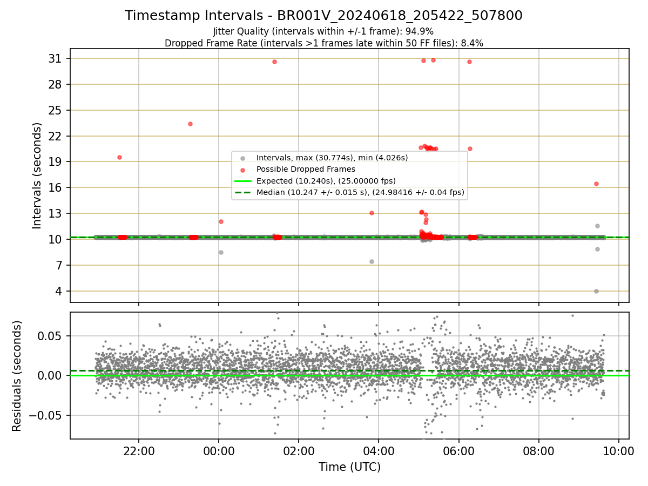Click the red dropped-frame point near 19.5 seconds
Screen dimensions: 648x486
(x=119, y=157)
